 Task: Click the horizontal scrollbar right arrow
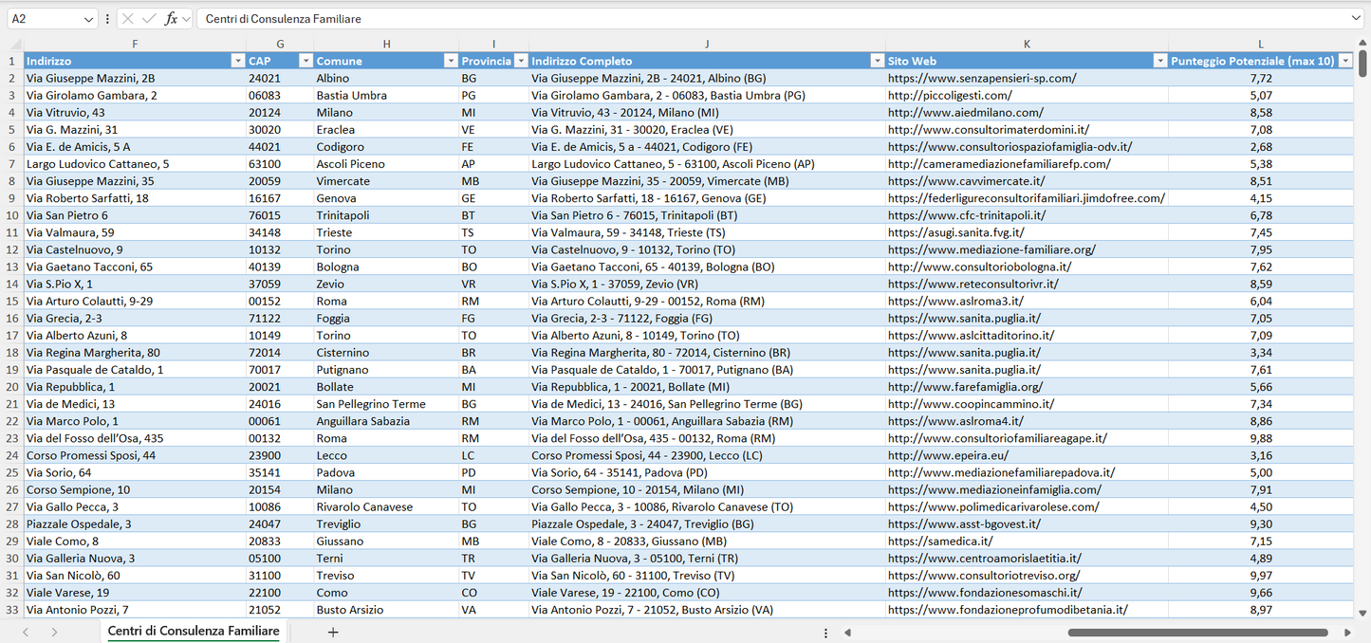coord(1347,633)
